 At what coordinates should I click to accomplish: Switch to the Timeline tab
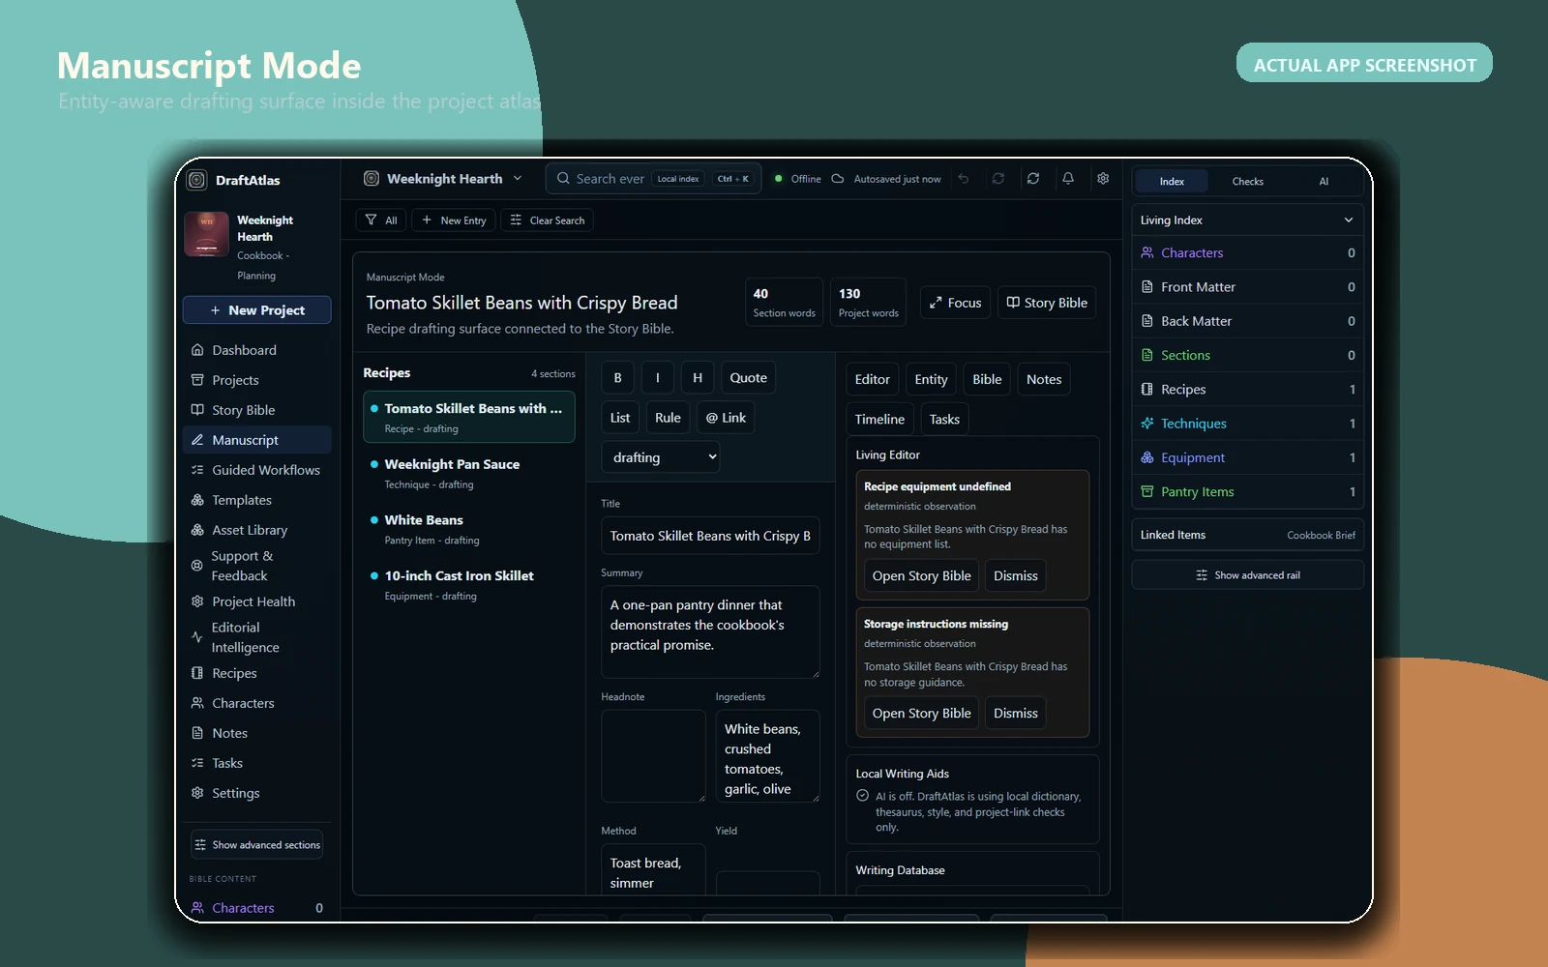880,419
